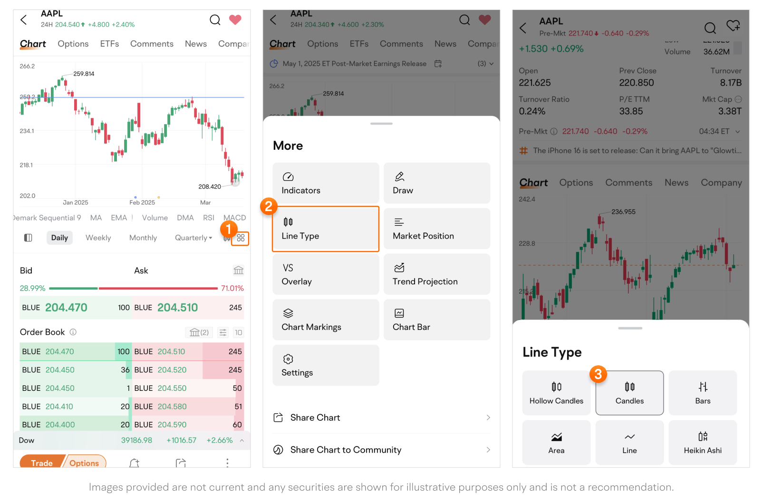The width and height of the screenshot is (763, 504).
Task: Click the bank icon beside Ask
Action: [x=238, y=271]
